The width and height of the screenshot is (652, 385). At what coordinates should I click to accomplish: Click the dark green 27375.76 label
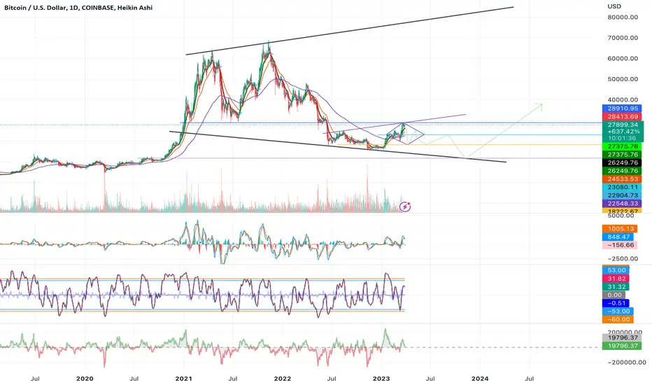pyautogui.click(x=622, y=155)
